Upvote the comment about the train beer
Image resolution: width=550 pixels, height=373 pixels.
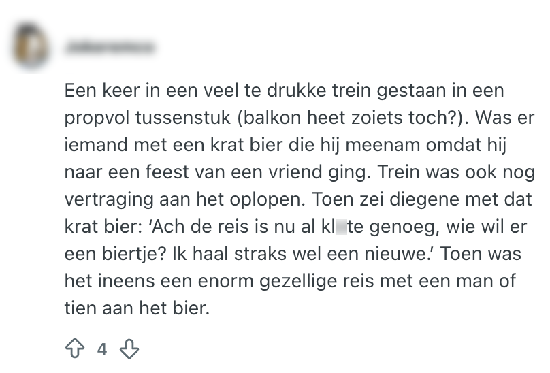[x=74, y=349]
